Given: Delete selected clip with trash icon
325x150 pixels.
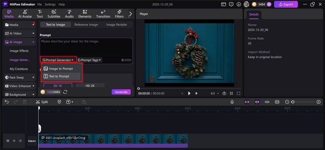Looking at the screenshot, I should (25, 102).
